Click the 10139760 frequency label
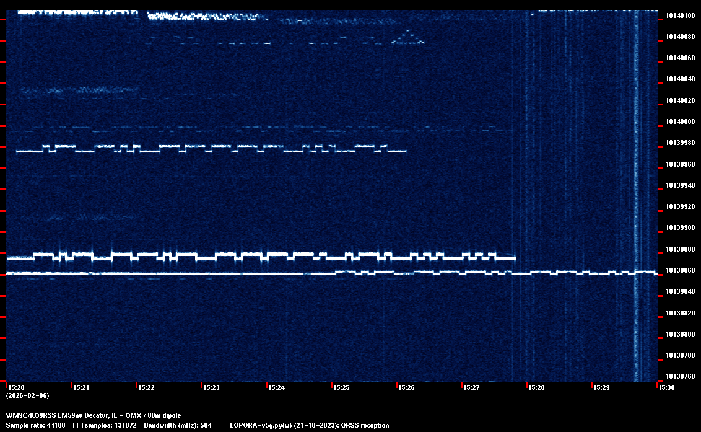 [679, 376]
